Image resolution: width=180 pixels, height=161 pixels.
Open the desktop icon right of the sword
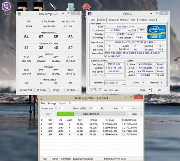coord(71,7)
